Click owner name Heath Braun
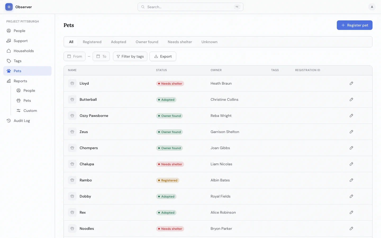The image size is (381, 238). point(221,83)
